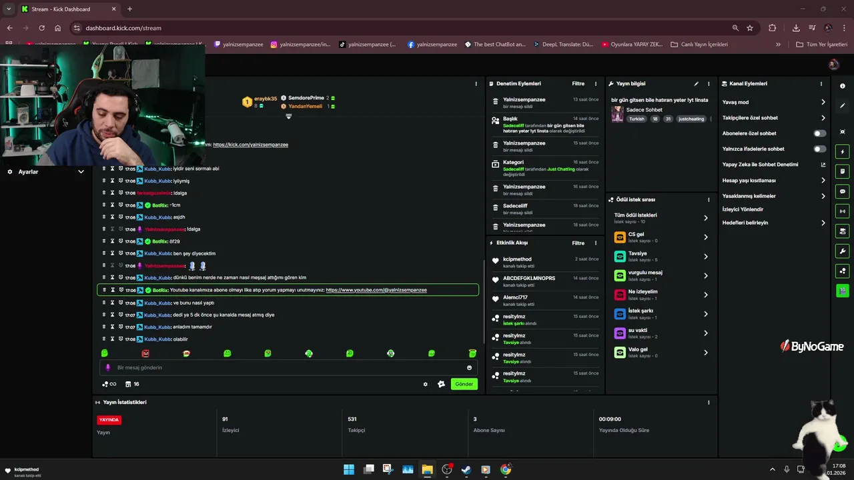The height and width of the screenshot is (480, 854).
Task: Click the browser address bar
Action: [400, 28]
